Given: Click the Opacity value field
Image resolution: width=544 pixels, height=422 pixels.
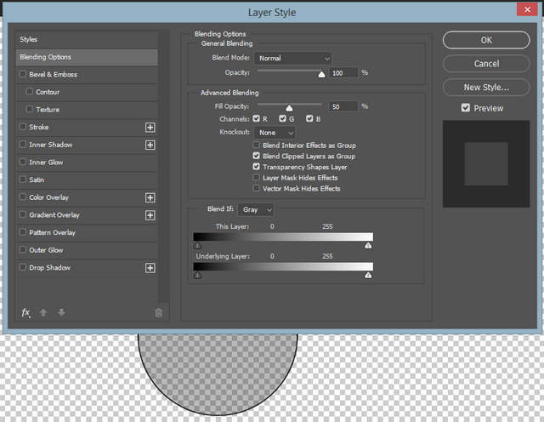Looking at the screenshot, I should click(343, 73).
